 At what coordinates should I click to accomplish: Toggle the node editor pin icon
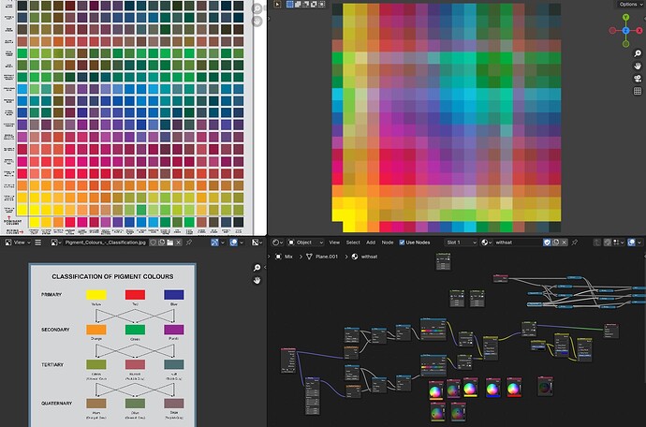[x=575, y=243]
